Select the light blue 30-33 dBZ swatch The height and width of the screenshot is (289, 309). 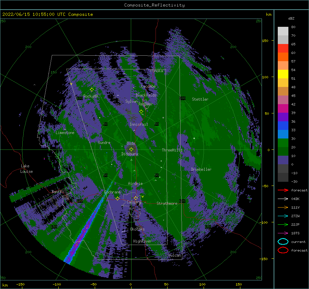(283, 134)
